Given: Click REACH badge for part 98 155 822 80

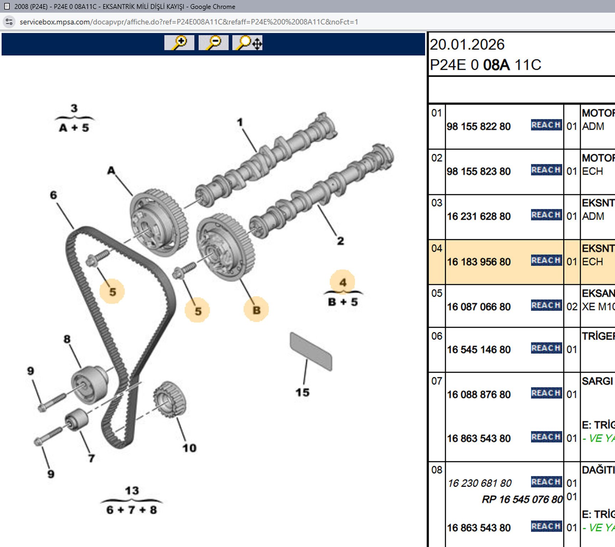Looking at the screenshot, I should (546, 125).
